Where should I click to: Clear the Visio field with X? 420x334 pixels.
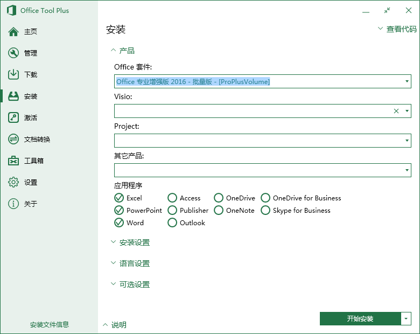396,111
